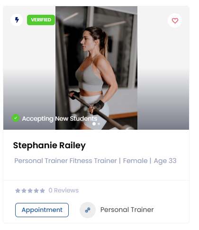This screenshot has height=230, width=199.
Task: Select the fifth rating star
Action: (42, 191)
